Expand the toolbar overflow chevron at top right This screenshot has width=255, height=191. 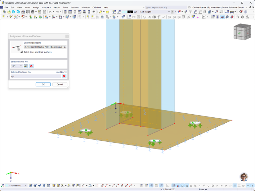click(253, 12)
